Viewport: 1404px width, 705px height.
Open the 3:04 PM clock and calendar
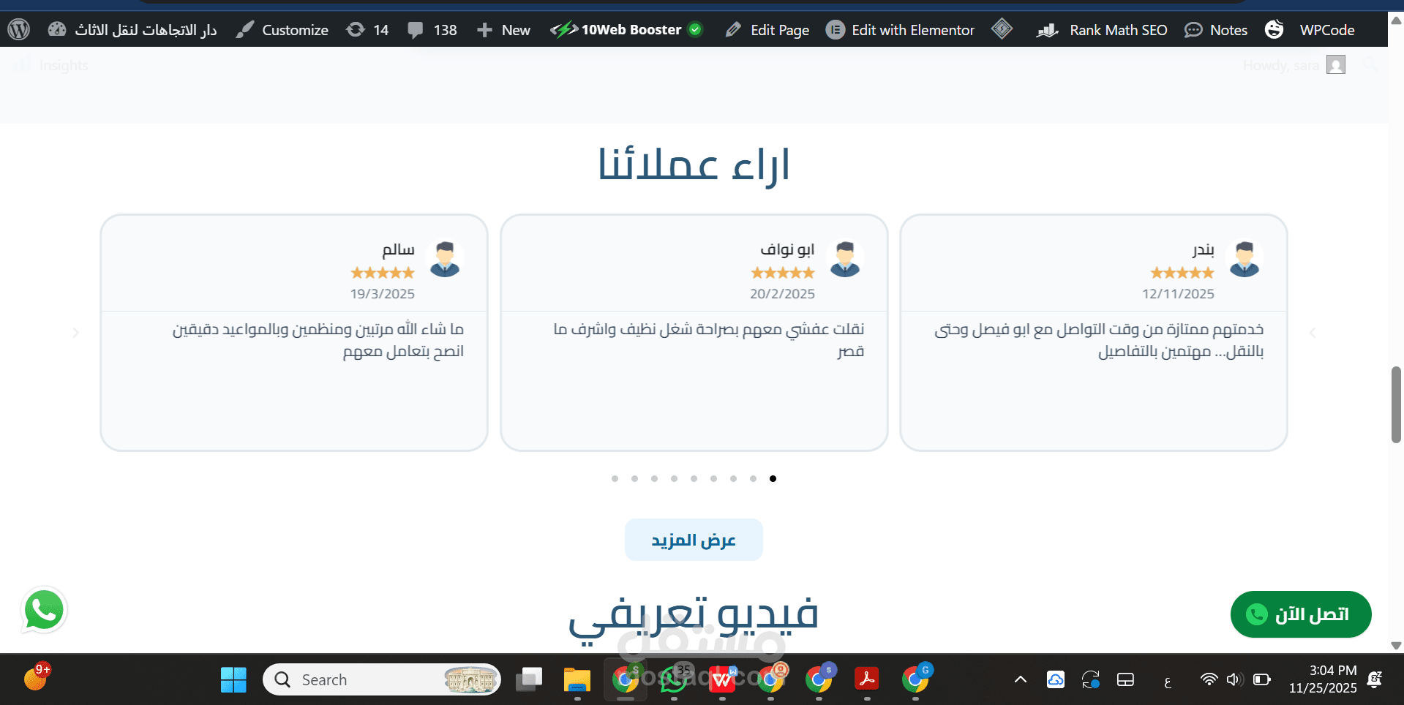(x=1323, y=679)
